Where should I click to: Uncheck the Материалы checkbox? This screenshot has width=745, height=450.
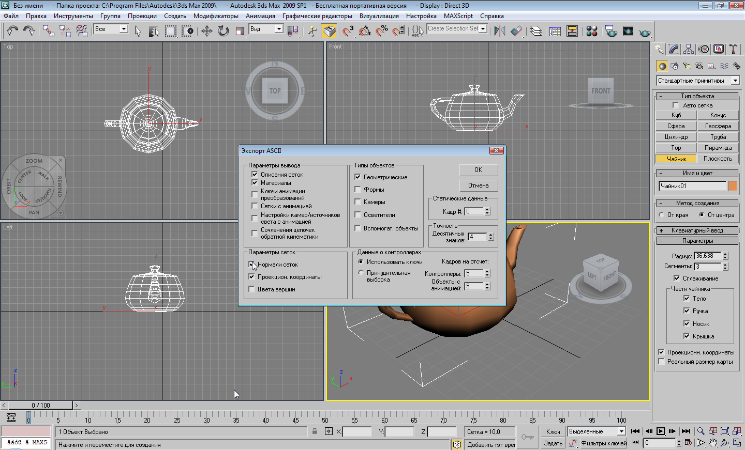click(x=255, y=183)
